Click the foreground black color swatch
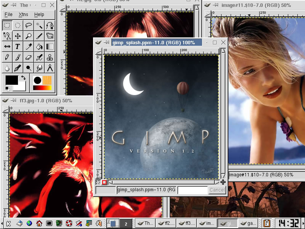 (x=11, y=80)
